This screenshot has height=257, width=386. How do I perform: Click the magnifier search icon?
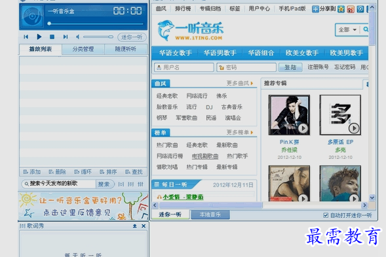(366, 29)
